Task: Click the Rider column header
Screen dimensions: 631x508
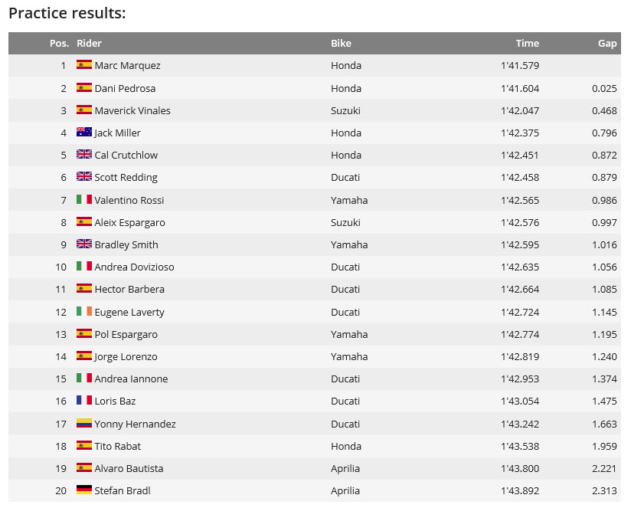Action: (89, 44)
